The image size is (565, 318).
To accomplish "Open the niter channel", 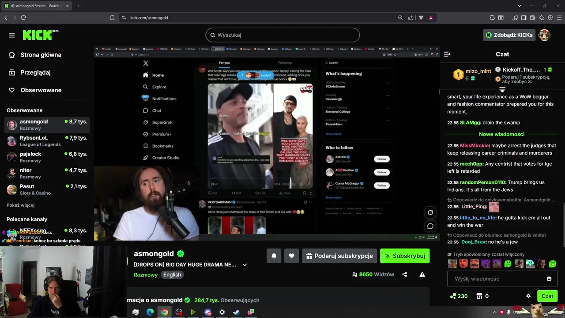I will [47, 173].
